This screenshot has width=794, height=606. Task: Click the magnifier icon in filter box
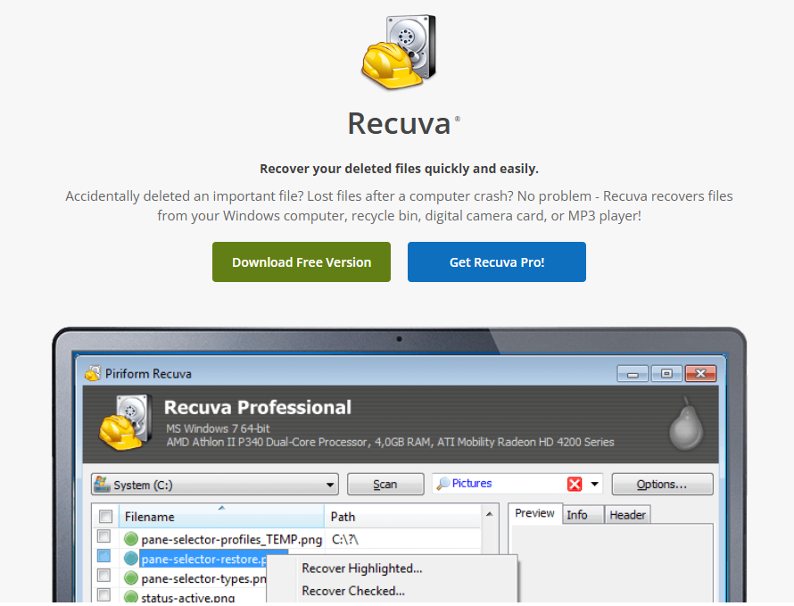[443, 484]
